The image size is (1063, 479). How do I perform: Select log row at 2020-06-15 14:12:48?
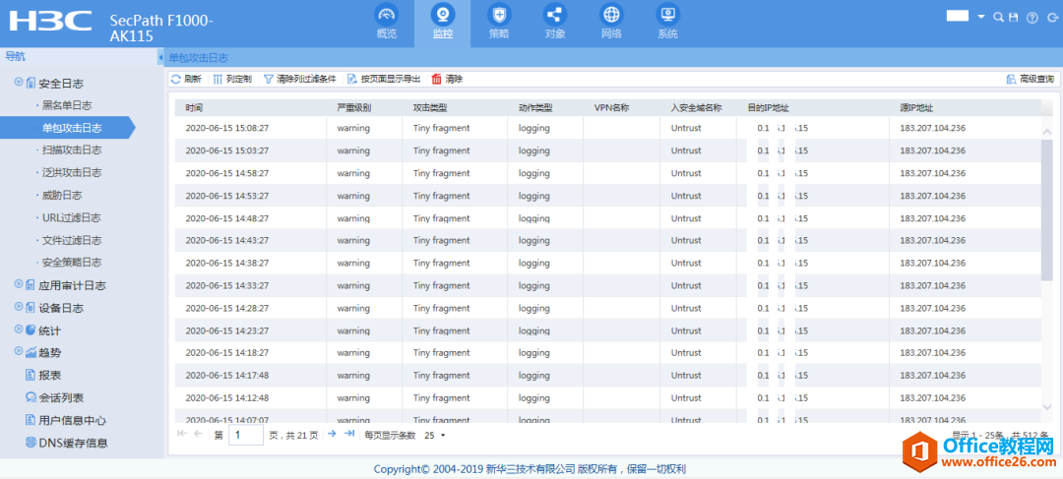pos(607,397)
